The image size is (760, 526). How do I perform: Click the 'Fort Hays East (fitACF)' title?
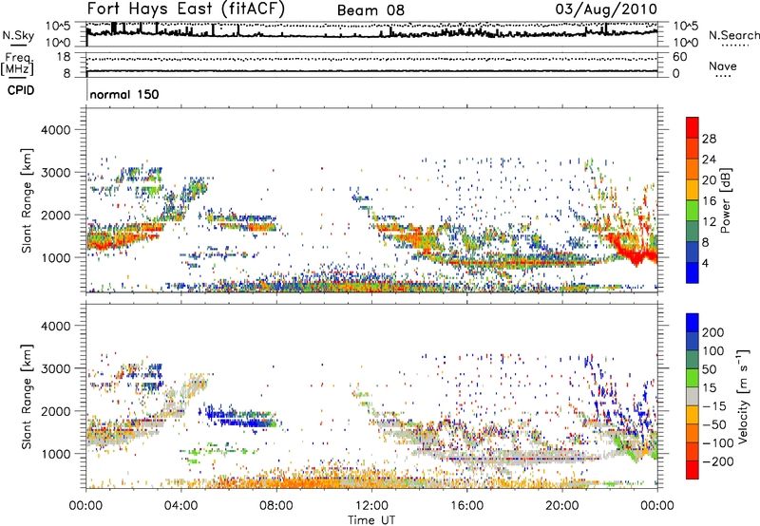pos(185,9)
